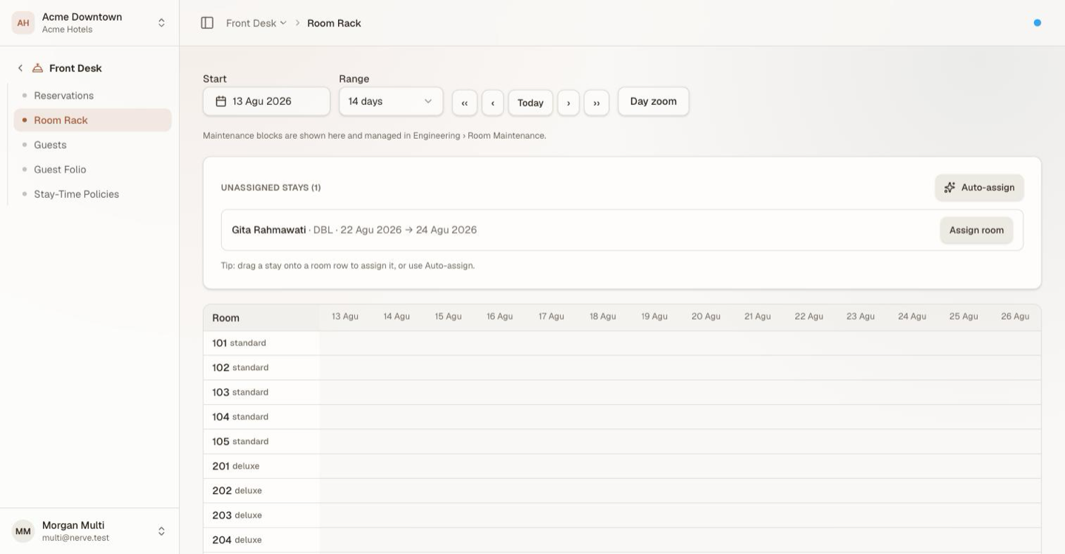Click the Auto-assign sparkle icon
The width and height of the screenshot is (1065, 554).
click(x=950, y=188)
